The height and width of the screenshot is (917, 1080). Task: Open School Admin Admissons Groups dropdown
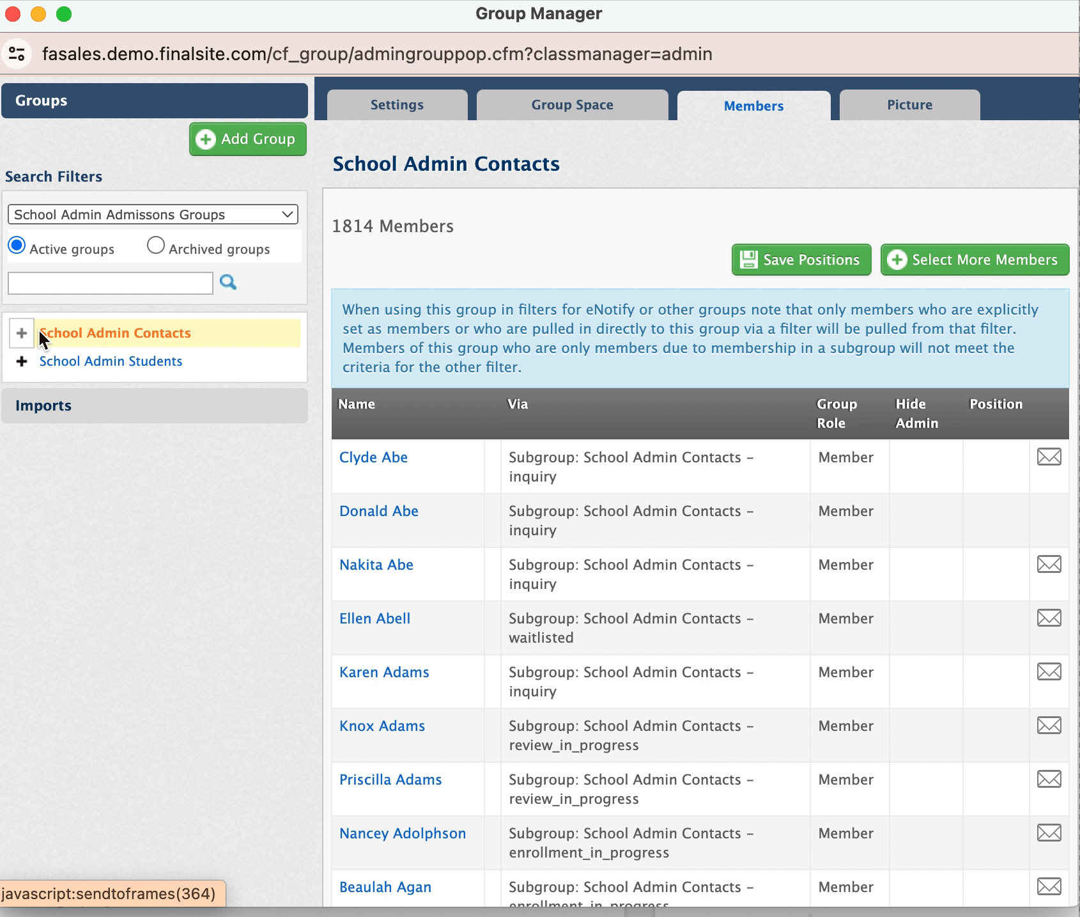(x=153, y=214)
